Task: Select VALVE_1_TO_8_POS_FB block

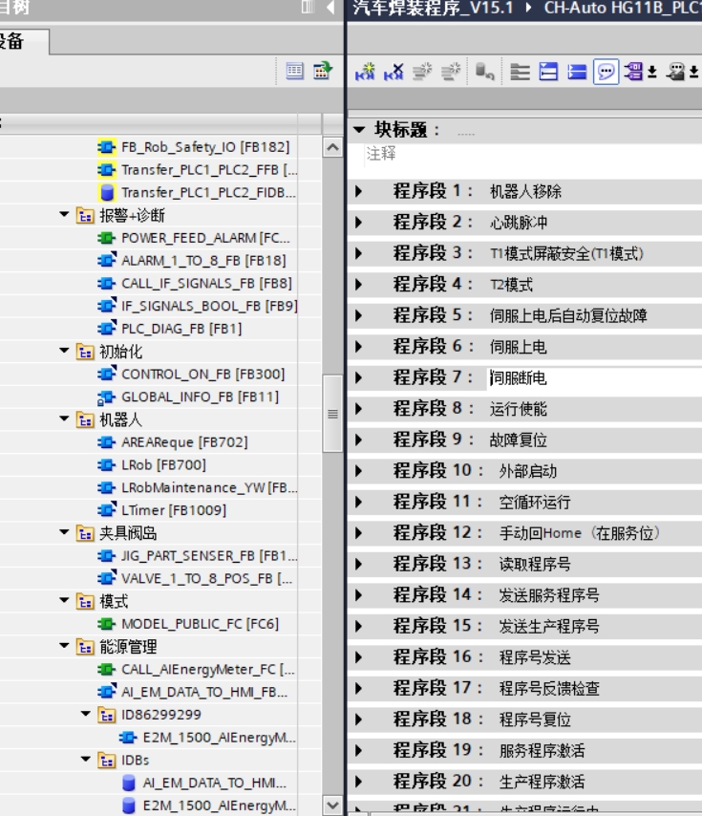Action: (x=207, y=578)
